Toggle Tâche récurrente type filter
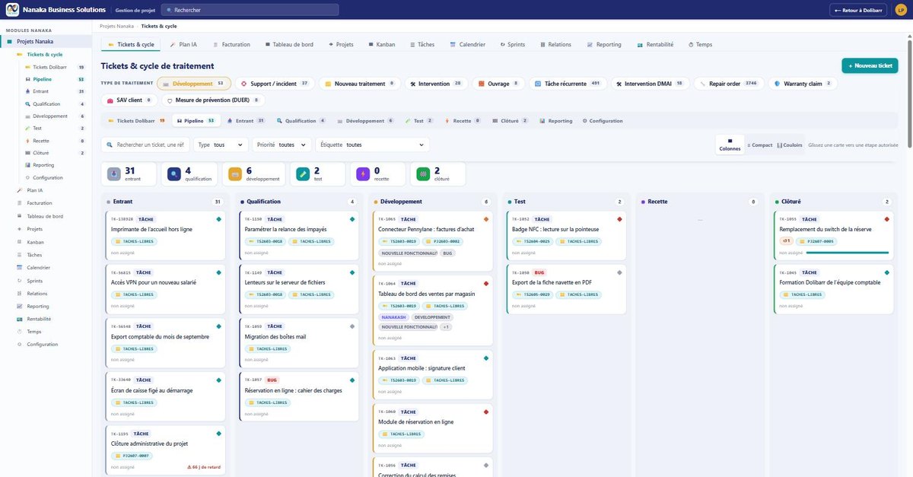The height and width of the screenshot is (477, 913). coord(568,84)
